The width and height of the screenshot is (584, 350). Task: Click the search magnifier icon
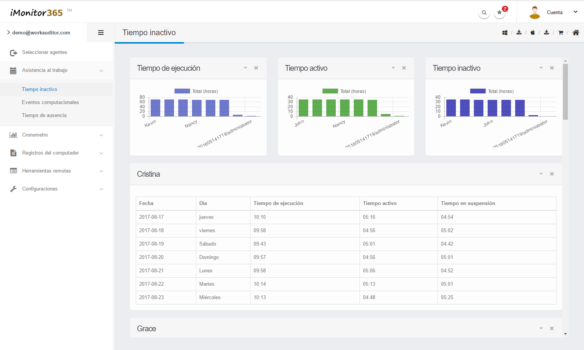[484, 13]
